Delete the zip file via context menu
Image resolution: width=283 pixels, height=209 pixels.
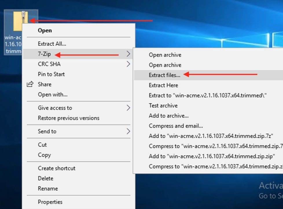pyautogui.click(x=45, y=178)
